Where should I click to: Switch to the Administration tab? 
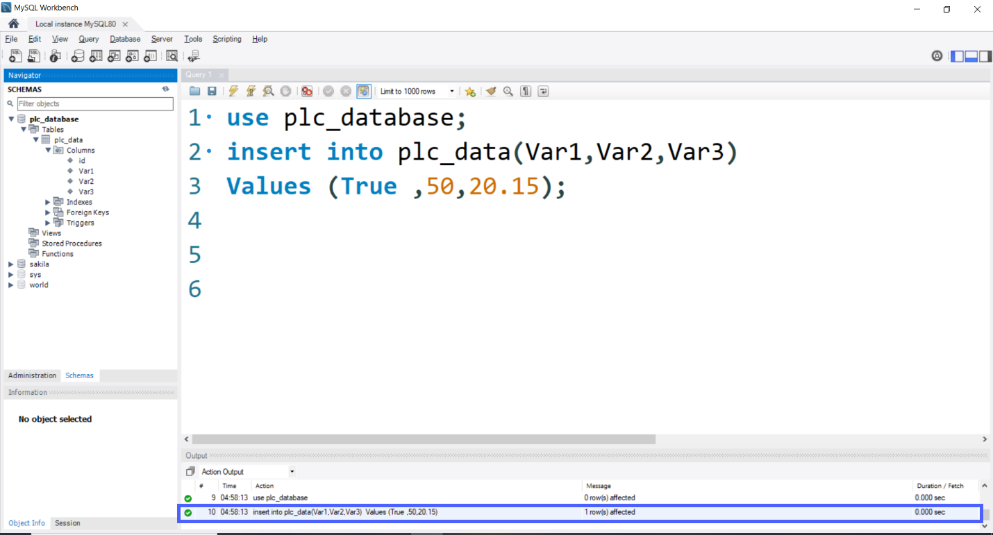pos(32,375)
